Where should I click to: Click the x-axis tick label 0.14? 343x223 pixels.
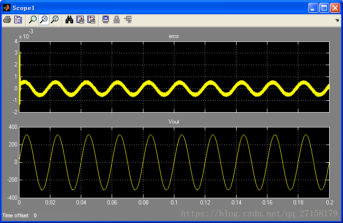tap(237, 203)
